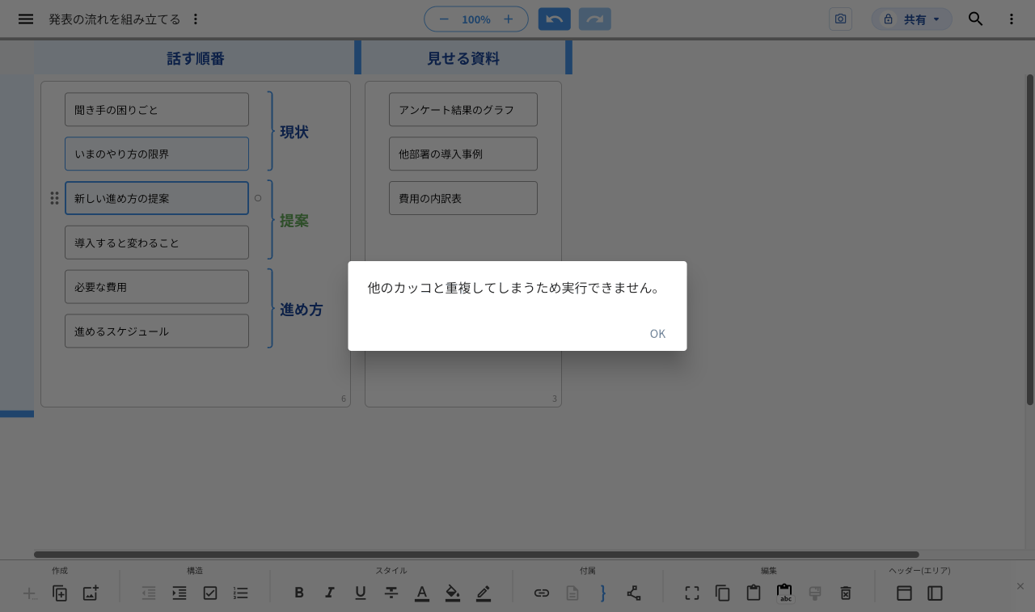Click the 現状 bracket label
This screenshot has height=612, width=1035.
pyautogui.click(x=294, y=132)
